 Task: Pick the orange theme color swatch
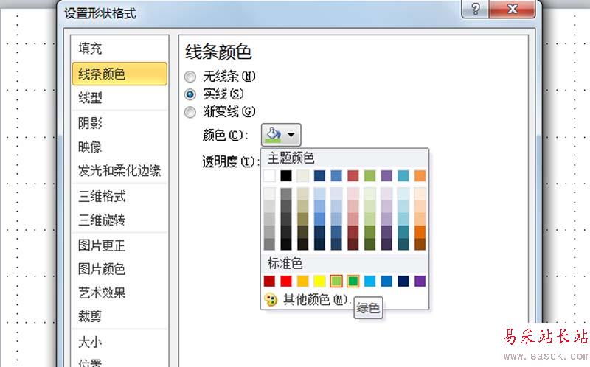coord(420,175)
